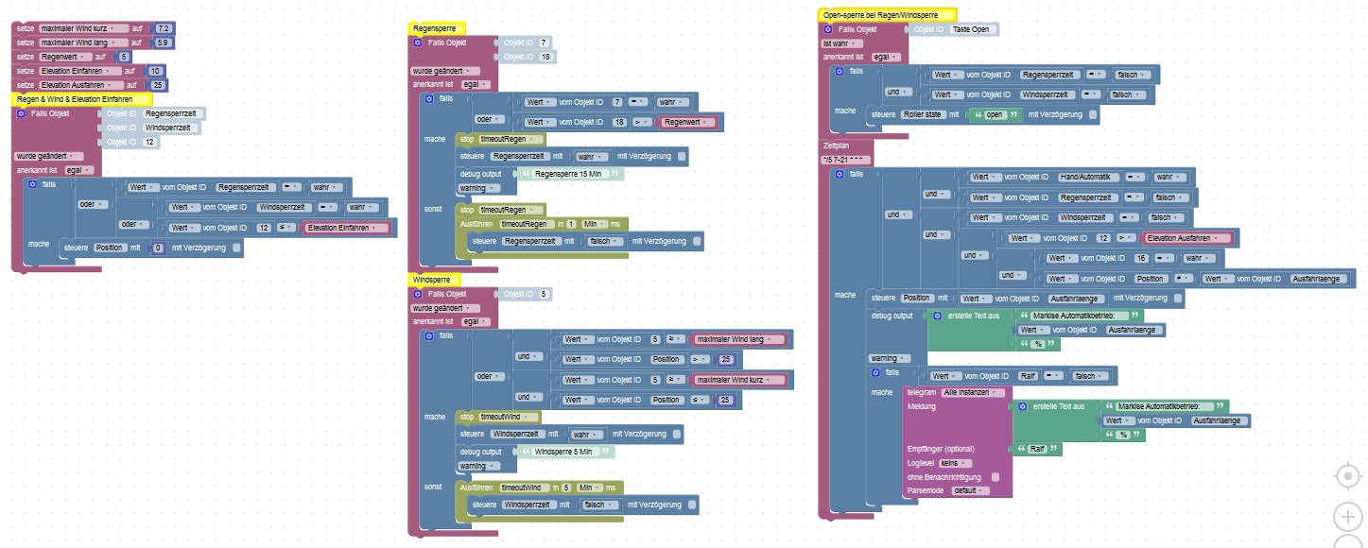Open 'Min' unit dropdown of timeoutWind Ausführen block

[x=589, y=488]
